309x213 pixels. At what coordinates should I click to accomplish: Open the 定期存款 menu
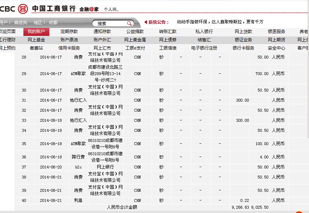pos(69,32)
